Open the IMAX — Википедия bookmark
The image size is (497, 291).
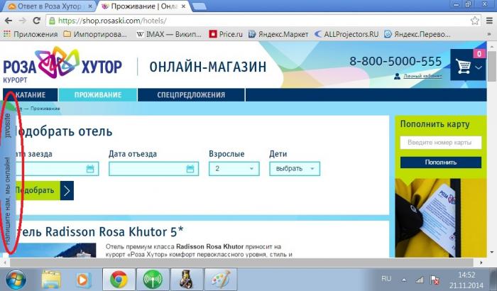point(169,34)
